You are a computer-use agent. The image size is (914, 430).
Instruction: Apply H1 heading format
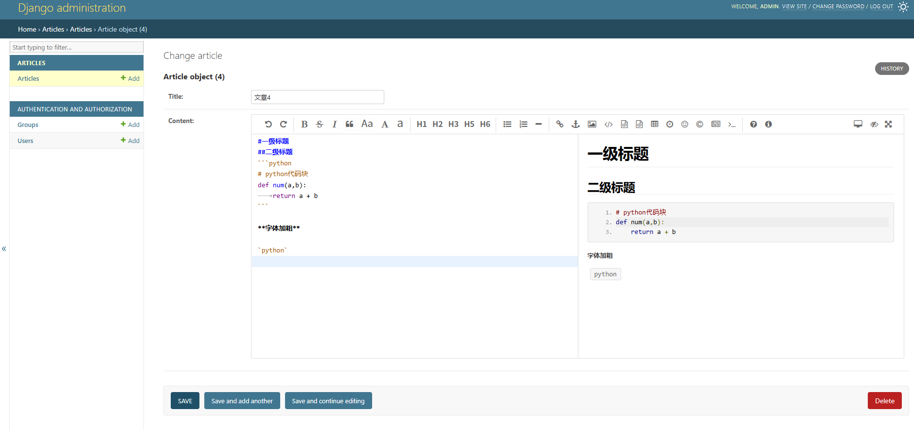[421, 125]
